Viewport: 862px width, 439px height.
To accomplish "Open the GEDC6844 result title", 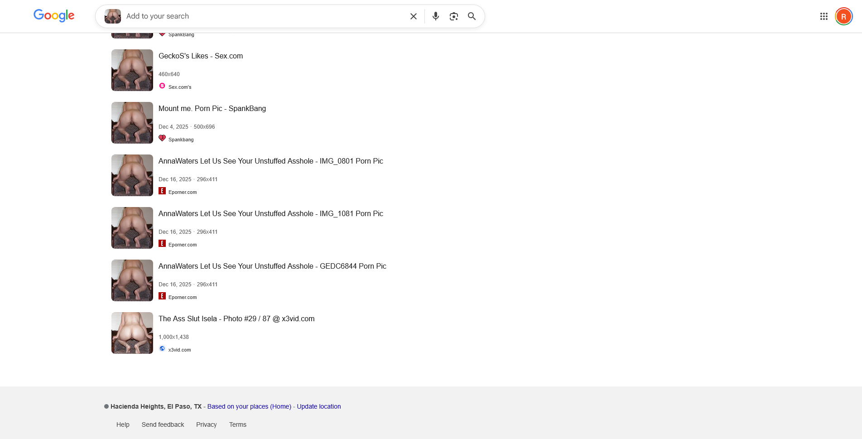I will [x=272, y=266].
